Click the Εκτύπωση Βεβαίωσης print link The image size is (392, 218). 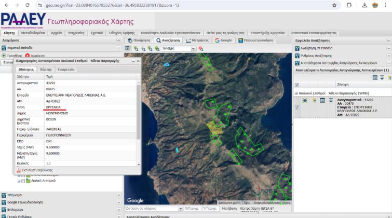pos(35,170)
